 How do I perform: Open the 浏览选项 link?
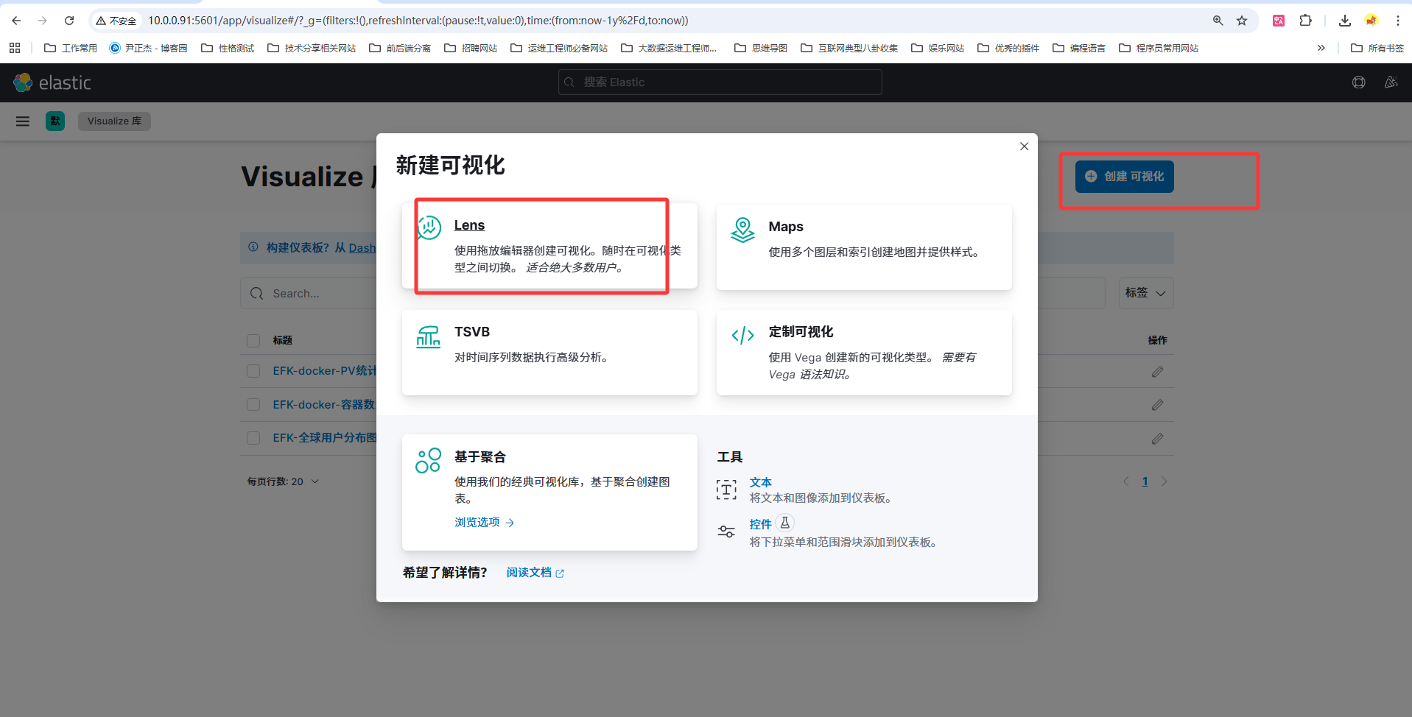tap(484, 522)
